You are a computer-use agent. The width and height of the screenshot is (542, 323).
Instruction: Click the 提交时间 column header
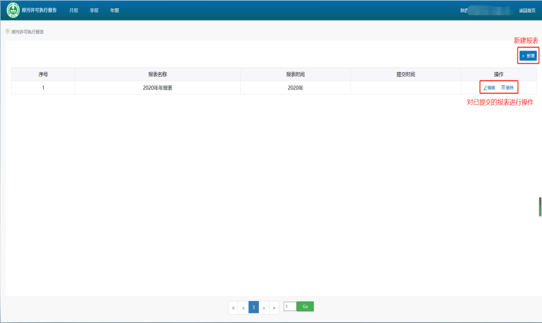click(x=406, y=74)
